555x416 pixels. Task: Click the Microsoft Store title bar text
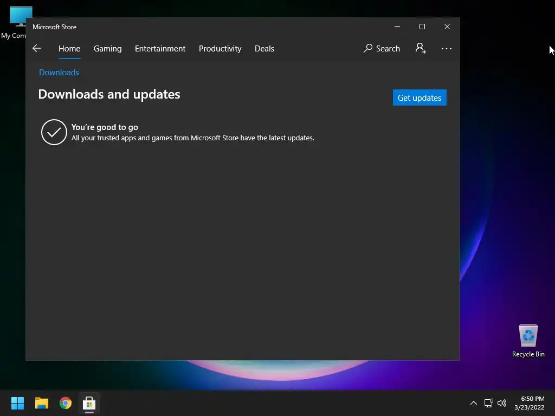[x=55, y=27]
